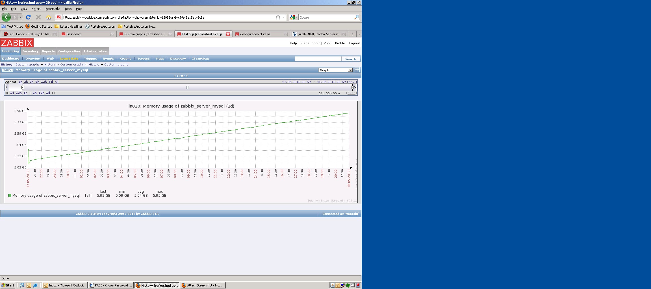The height and width of the screenshot is (289, 651).
Task: Switch to the Configuration of items tab
Action: [x=255, y=34]
